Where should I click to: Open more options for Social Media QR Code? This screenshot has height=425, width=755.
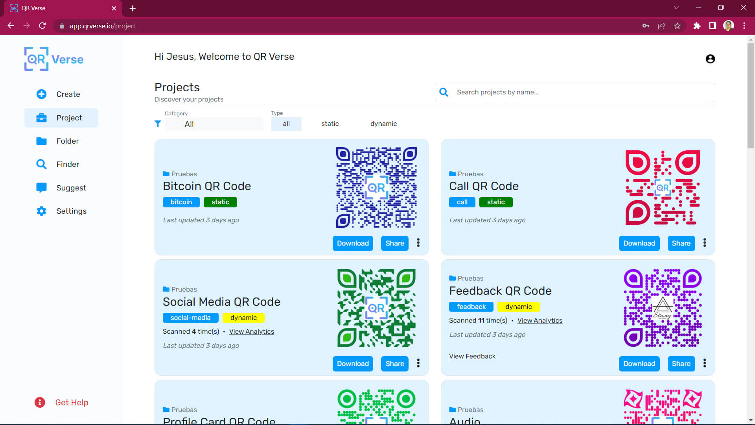click(418, 363)
